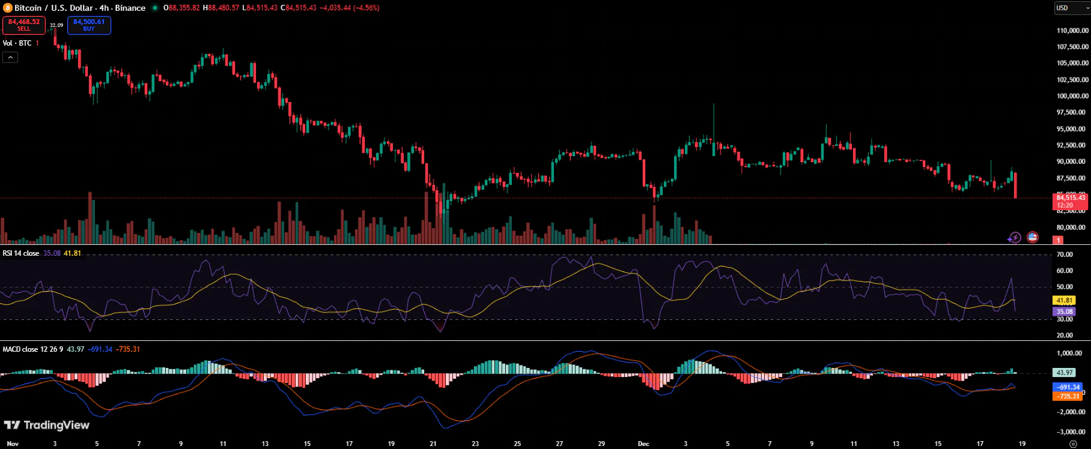1091x449 pixels.
Task: Click the TradingView logo
Action: pyautogui.click(x=46, y=426)
